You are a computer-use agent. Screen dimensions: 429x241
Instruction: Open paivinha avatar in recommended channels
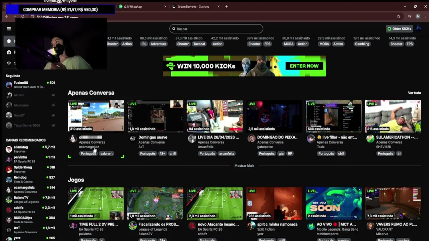(x=9, y=159)
